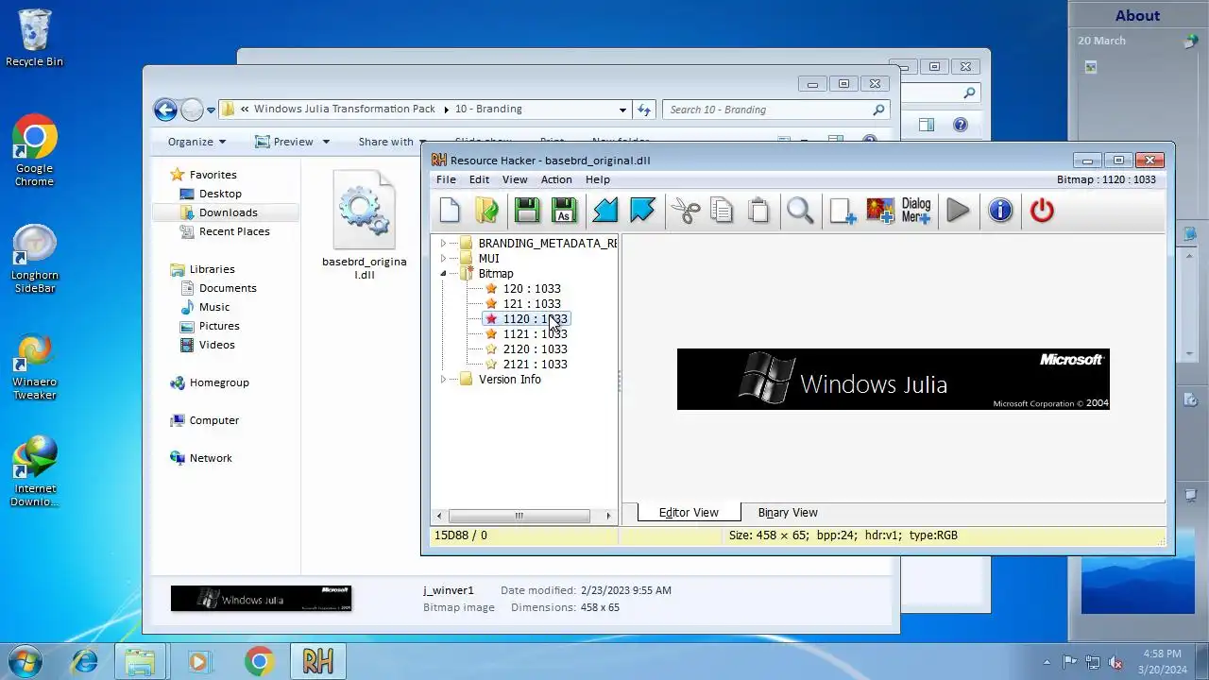Click the Chrome icon on the taskbar
Image resolution: width=1209 pixels, height=680 pixels.
click(x=259, y=661)
